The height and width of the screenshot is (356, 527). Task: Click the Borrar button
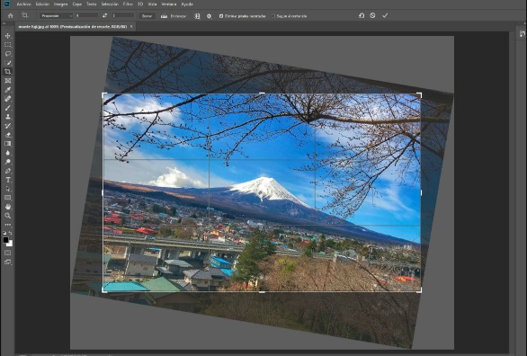point(147,16)
